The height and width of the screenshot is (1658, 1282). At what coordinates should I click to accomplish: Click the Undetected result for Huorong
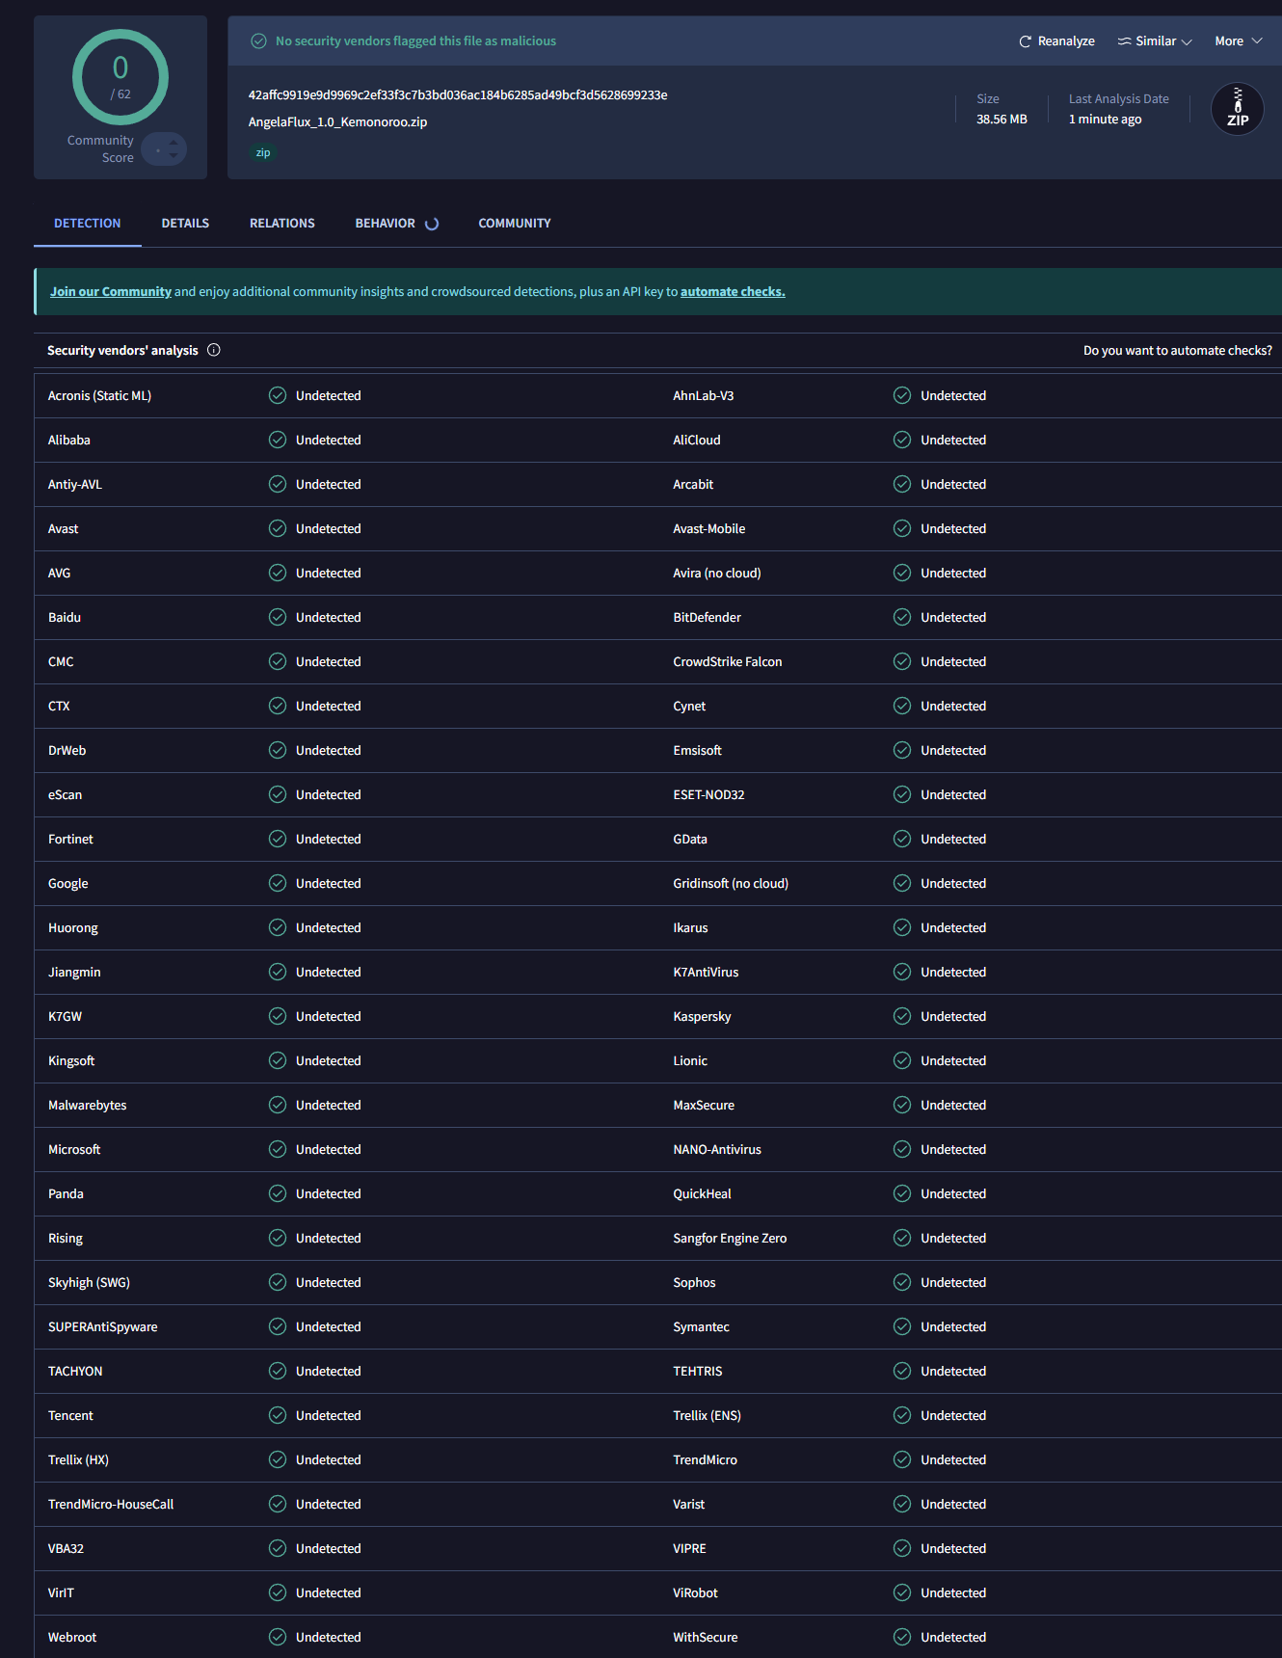329,928
